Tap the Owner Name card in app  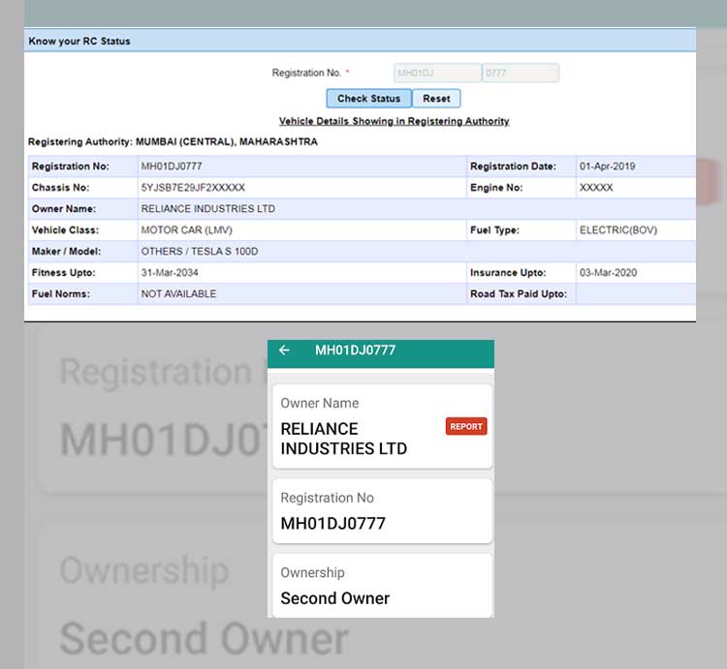pos(382,427)
